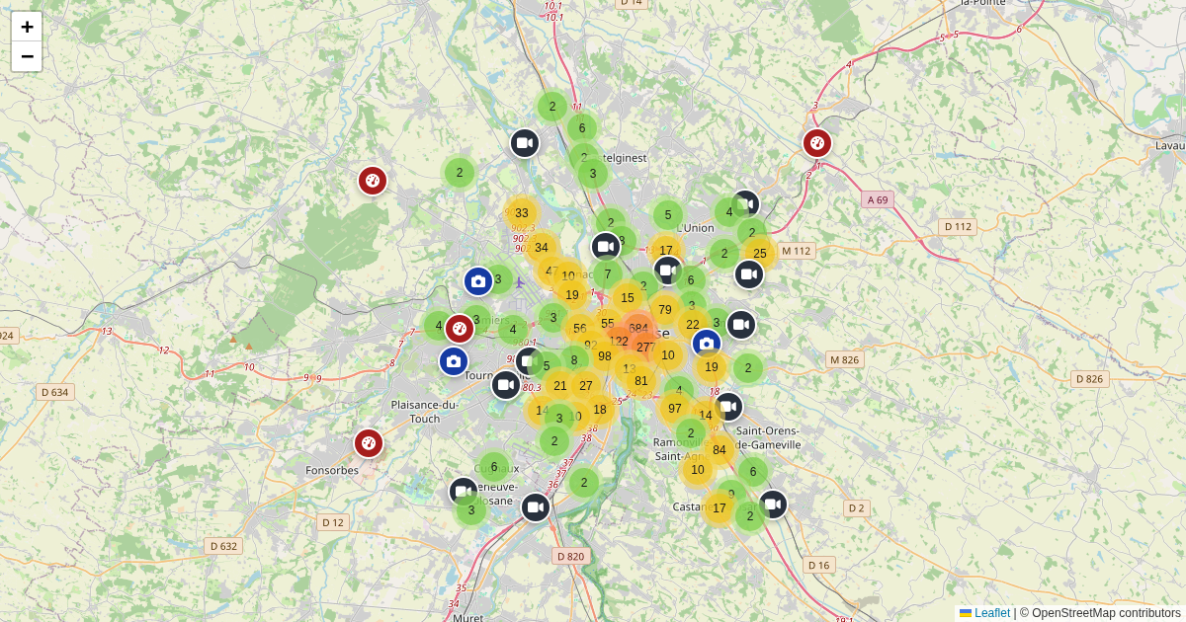Open the yellow cluster labeled 33
This screenshot has width=1186, height=622.
click(x=522, y=213)
